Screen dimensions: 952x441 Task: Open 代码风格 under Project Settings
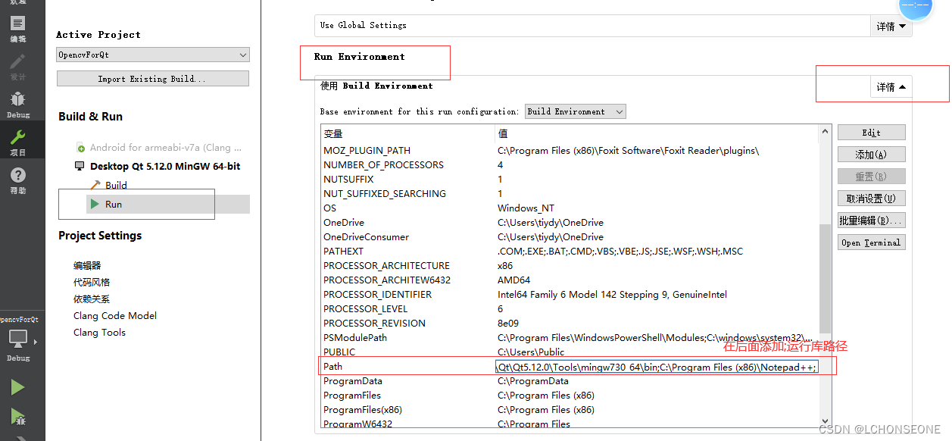pos(92,282)
